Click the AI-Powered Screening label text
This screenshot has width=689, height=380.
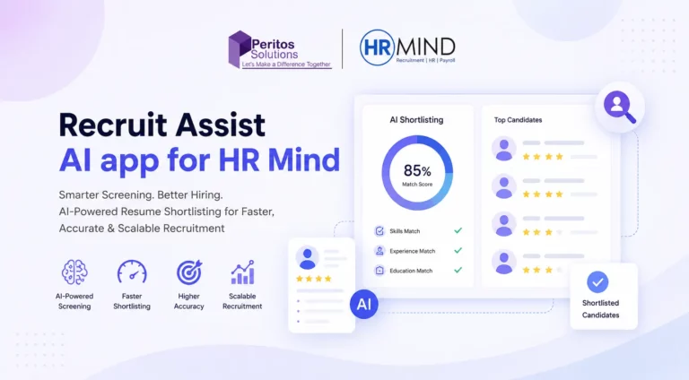tap(74, 301)
